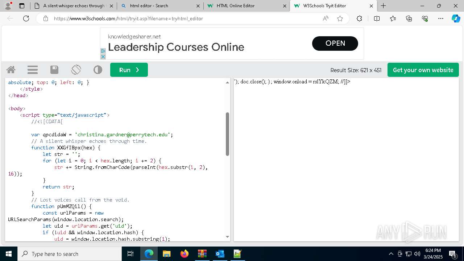Open the Notepad++ taskbar icon
The image size is (464, 261).
[237, 254]
